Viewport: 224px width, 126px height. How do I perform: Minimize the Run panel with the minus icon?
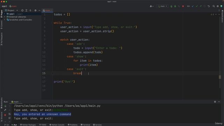219,102
